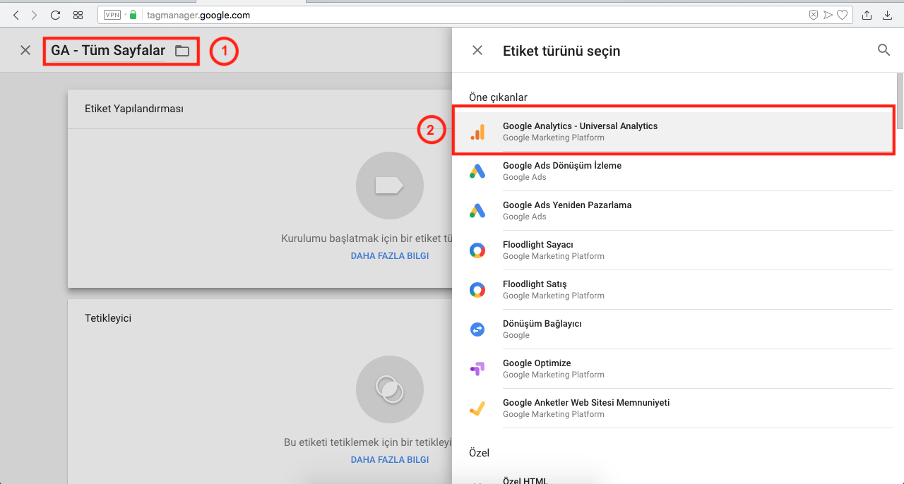This screenshot has height=484, width=904.
Task: Edit the tag name GA - Tüm Sayfalar
Action: click(108, 51)
